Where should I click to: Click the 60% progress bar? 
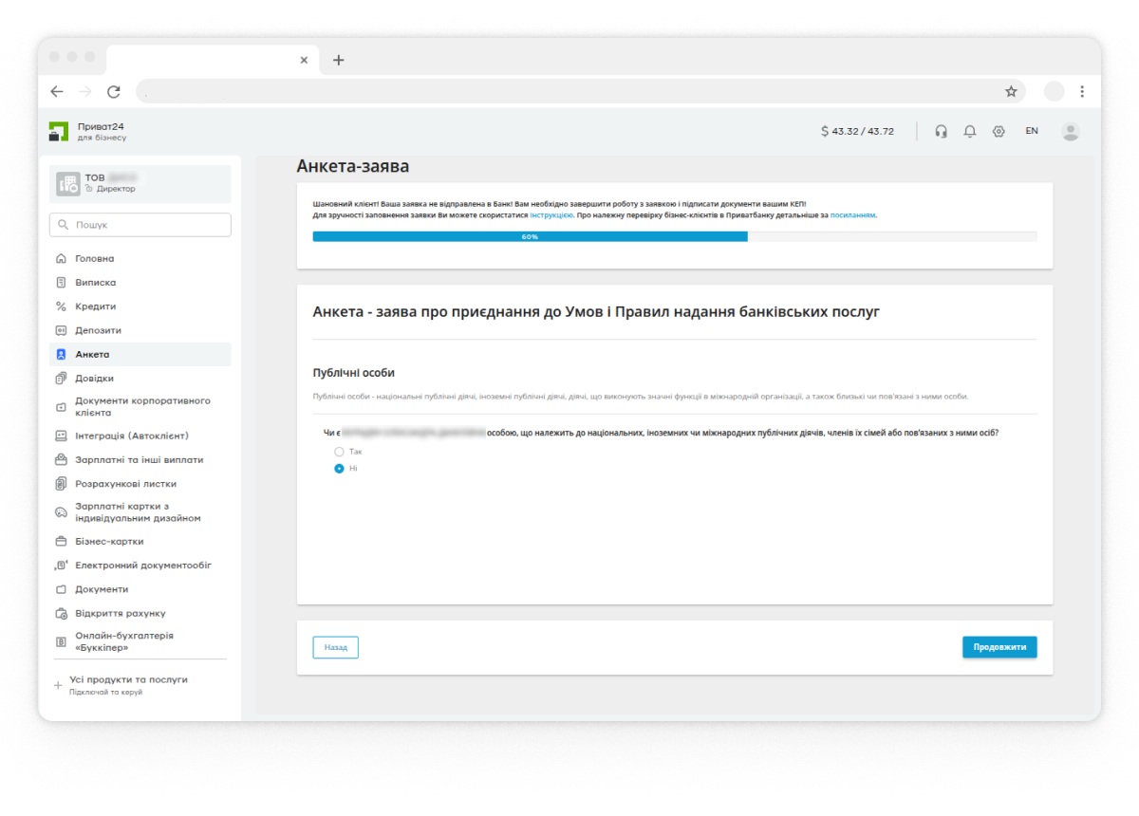pyautogui.click(x=674, y=236)
